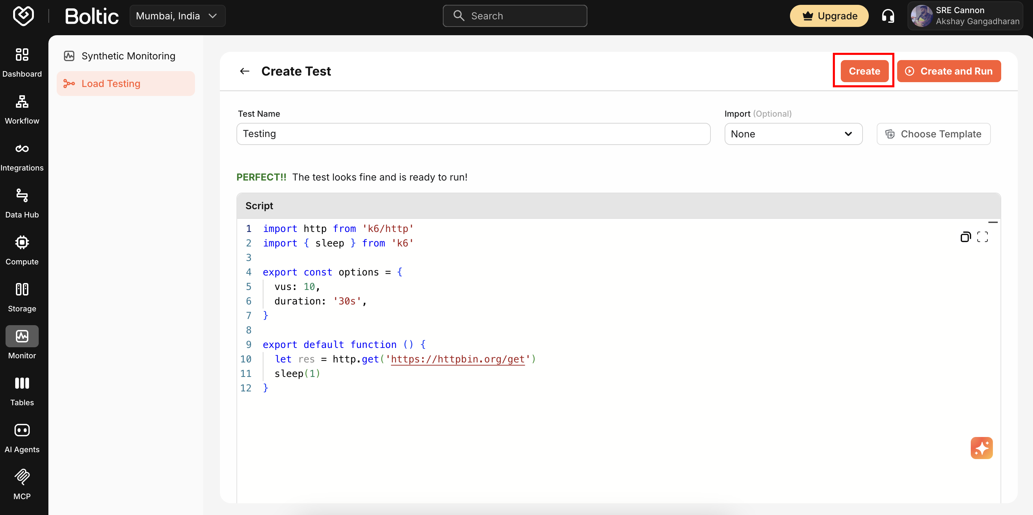This screenshot has width=1033, height=515.
Task: Open the Import None dropdown
Action: pyautogui.click(x=793, y=134)
